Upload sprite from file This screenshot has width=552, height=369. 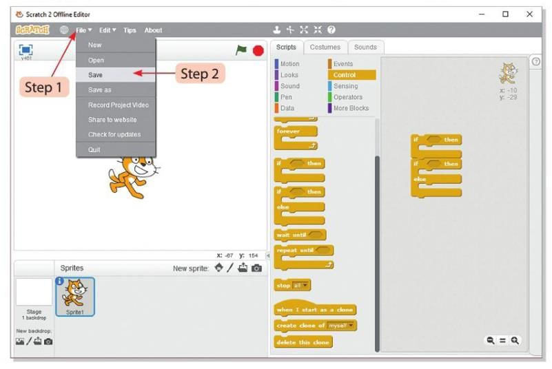(x=243, y=268)
